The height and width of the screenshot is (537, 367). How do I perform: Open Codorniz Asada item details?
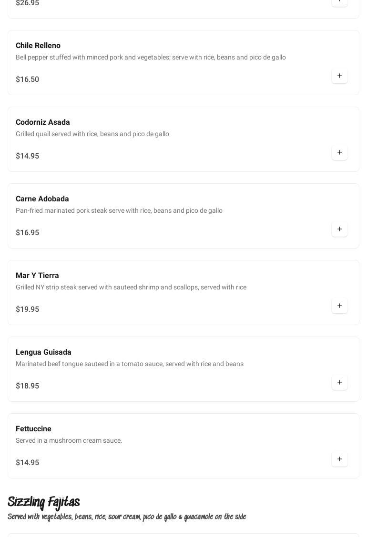[43, 122]
